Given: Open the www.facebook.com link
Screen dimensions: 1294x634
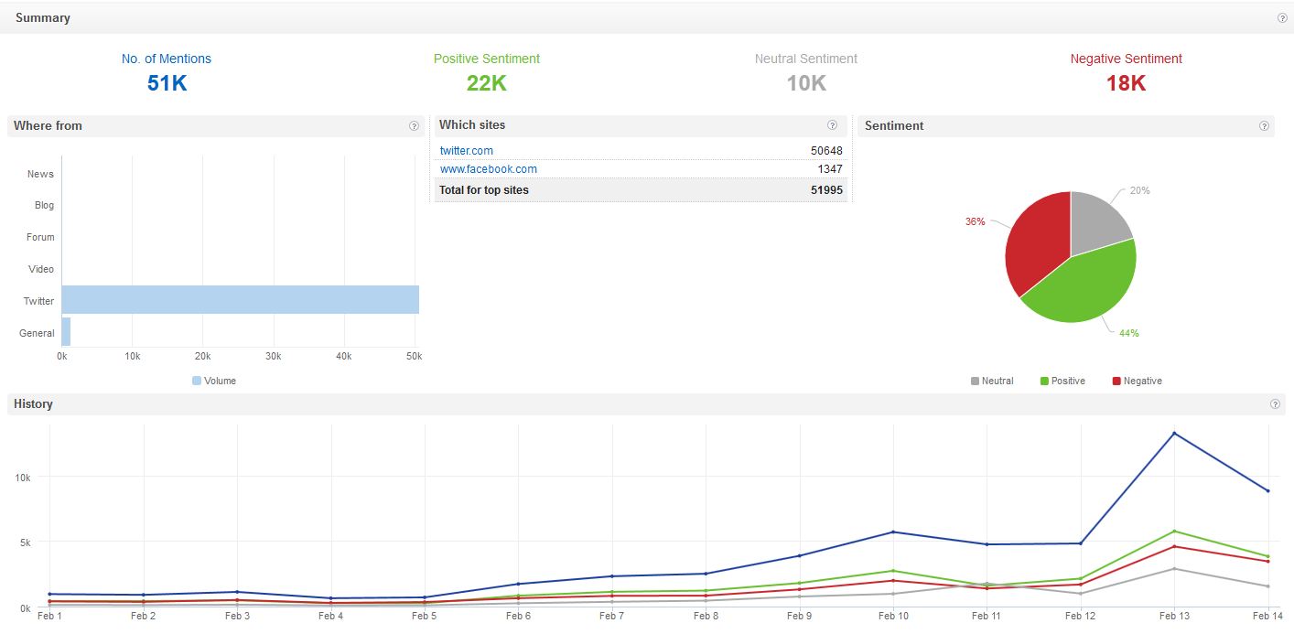Looking at the screenshot, I should pos(488,169).
